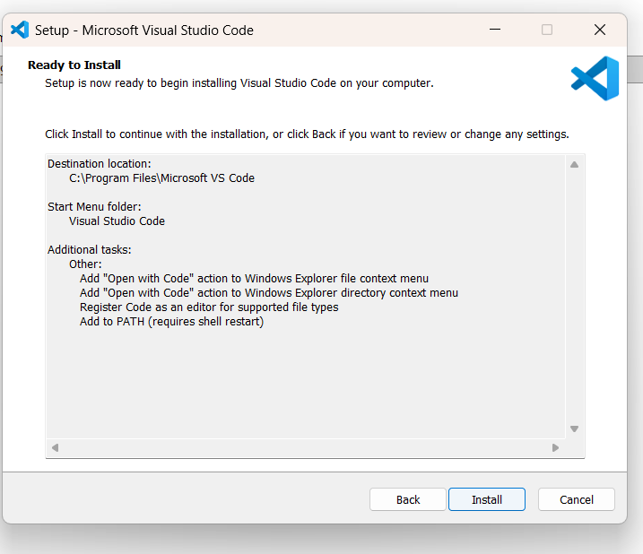643x554 pixels.
Task: Click the Install button
Action: pos(487,499)
